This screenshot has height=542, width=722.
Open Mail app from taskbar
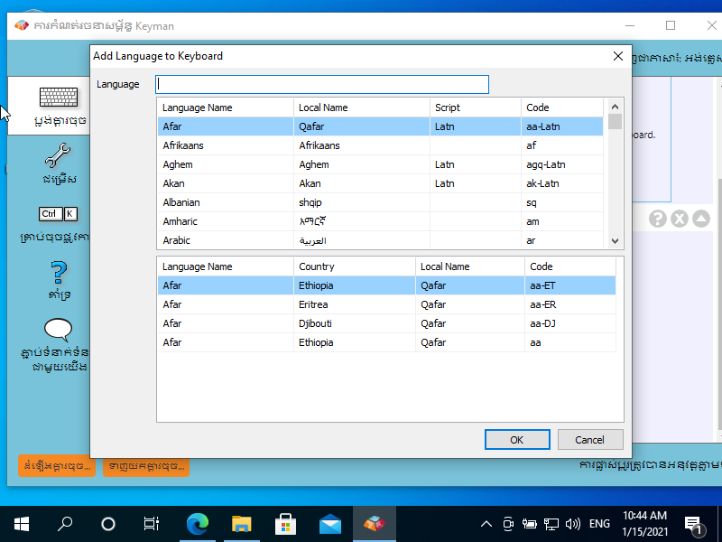[x=329, y=524]
